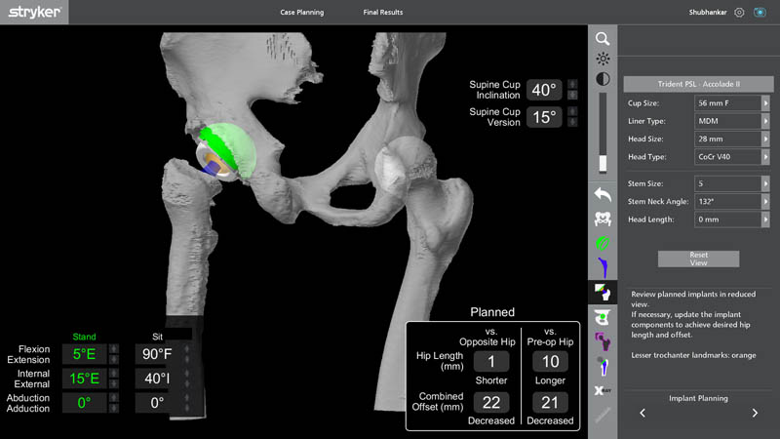Click the 15° cup version field
Screen dimensions: 780x439
click(x=544, y=117)
